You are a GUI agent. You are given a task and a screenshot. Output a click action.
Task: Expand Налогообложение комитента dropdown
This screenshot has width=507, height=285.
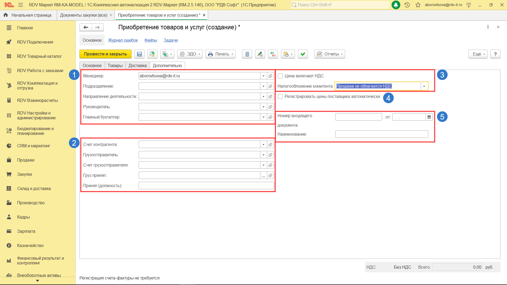(x=424, y=86)
